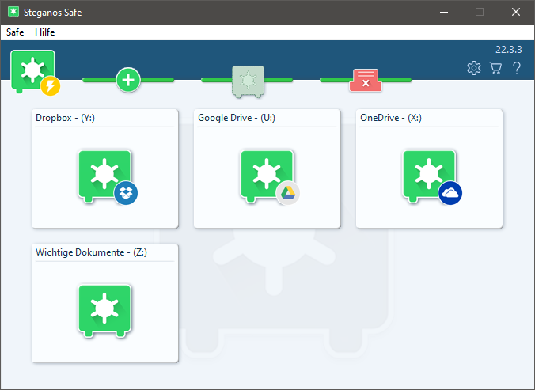Image resolution: width=535 pixels, height=390 pixels.
Task: Close the Steganos Safe window
Action: (x=516, y=12)
